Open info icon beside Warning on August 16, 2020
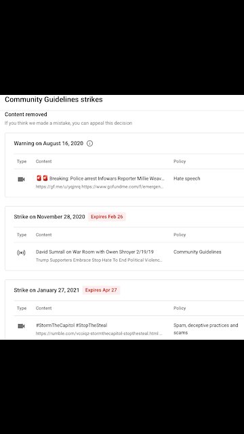Viewport: 244px width, 434px height. coord(89,143)
